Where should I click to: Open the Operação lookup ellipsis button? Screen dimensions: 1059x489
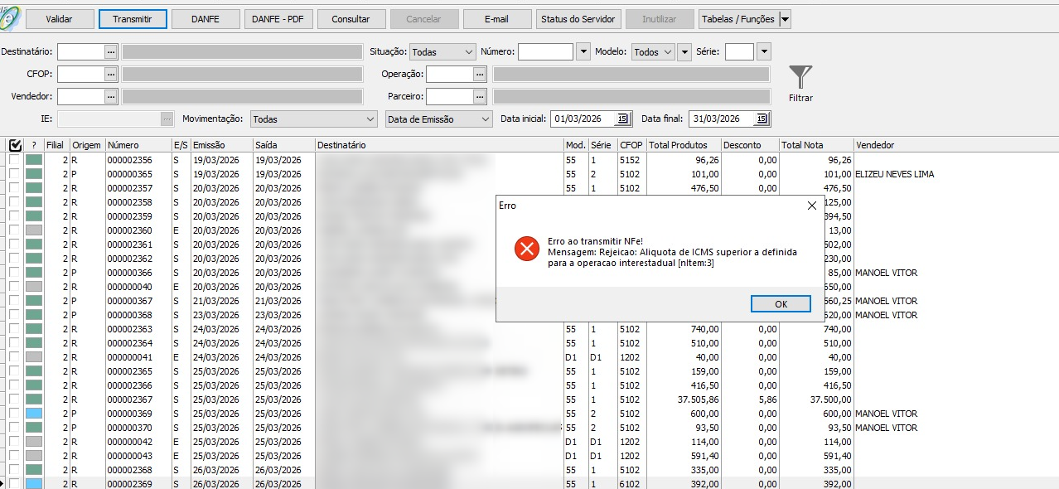click(479, 74)
